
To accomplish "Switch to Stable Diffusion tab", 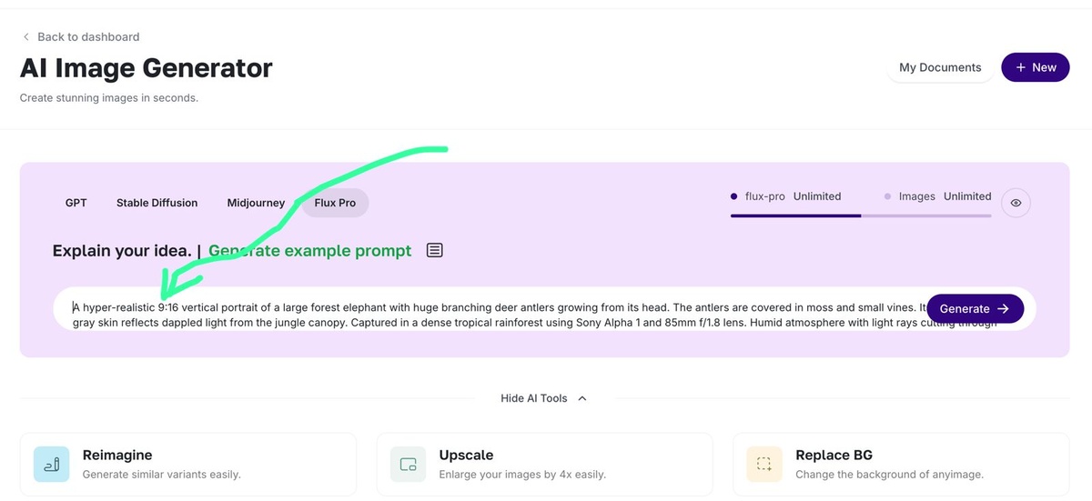I will [x=157, y=203].
